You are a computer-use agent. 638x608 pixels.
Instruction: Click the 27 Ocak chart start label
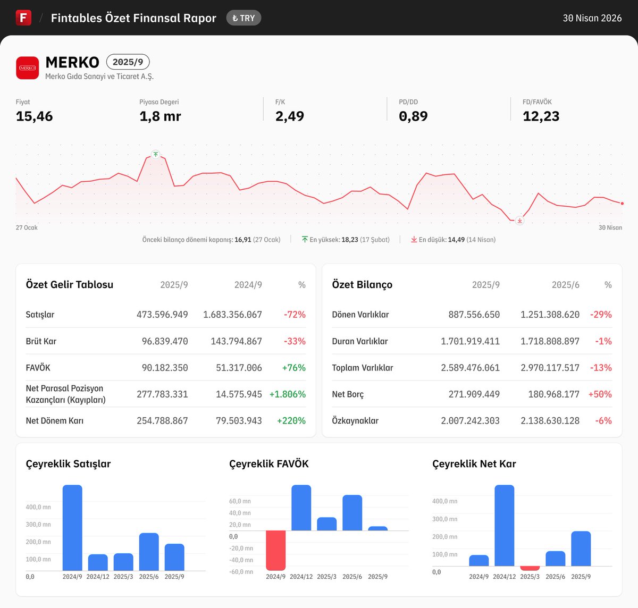(27, 227)
